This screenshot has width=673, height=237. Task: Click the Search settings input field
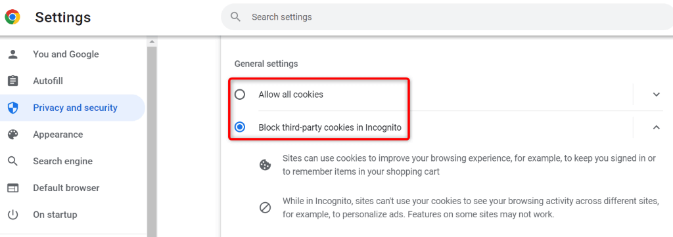click(447, 17)
